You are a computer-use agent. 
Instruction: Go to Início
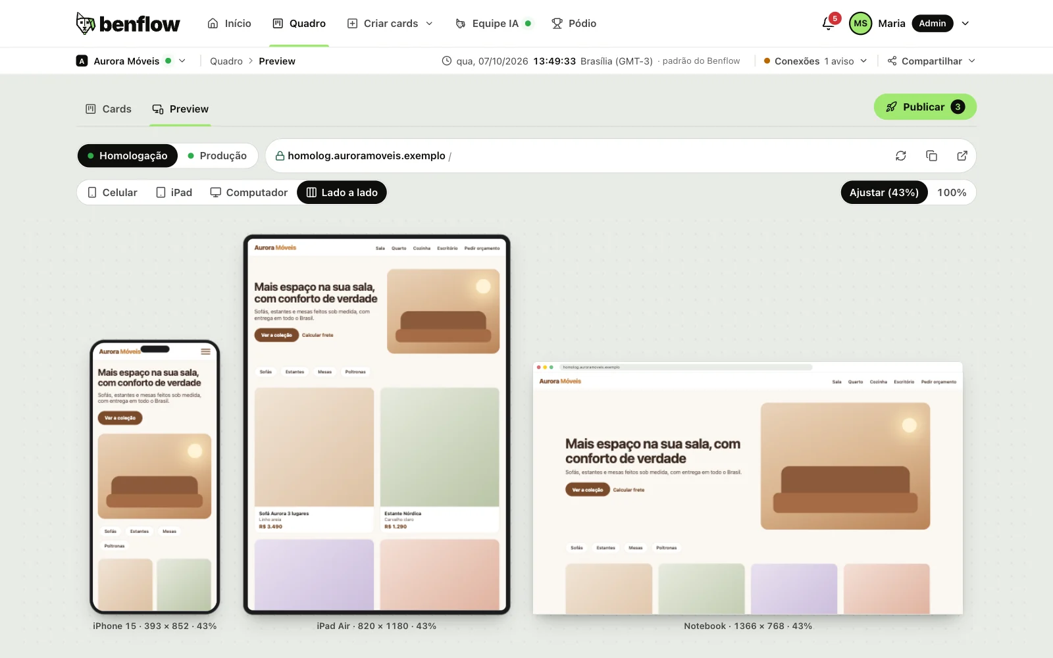coord(229,24)
